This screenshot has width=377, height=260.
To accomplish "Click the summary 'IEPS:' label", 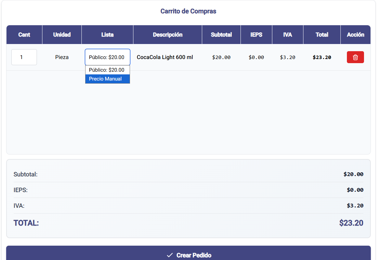I will pos(21,190).
